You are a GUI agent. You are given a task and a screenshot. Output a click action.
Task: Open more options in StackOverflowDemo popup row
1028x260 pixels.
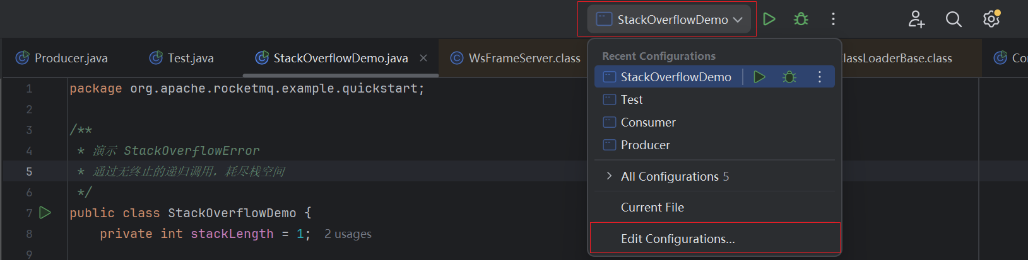tap(820, 77)
